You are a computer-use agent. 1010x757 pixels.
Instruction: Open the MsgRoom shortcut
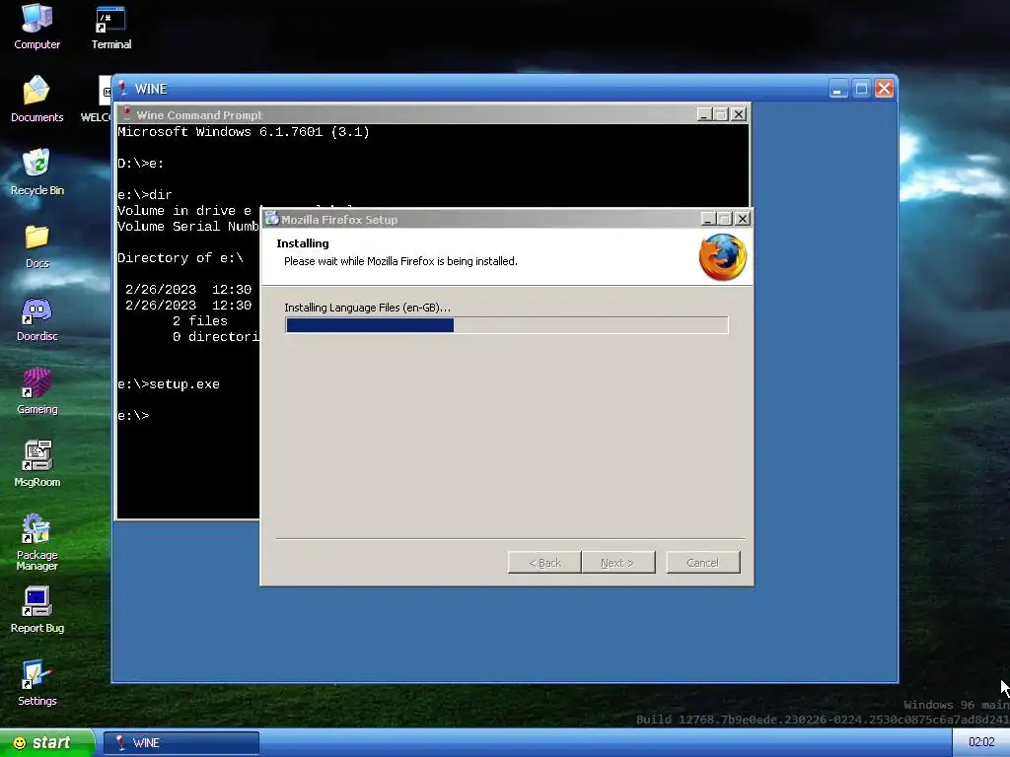click(x=36, y=463)
